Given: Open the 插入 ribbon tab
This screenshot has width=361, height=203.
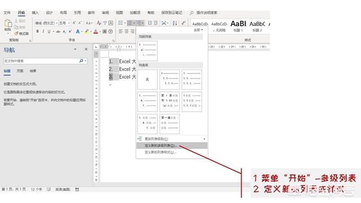Looking at the screenshot, I should point(35,12).
